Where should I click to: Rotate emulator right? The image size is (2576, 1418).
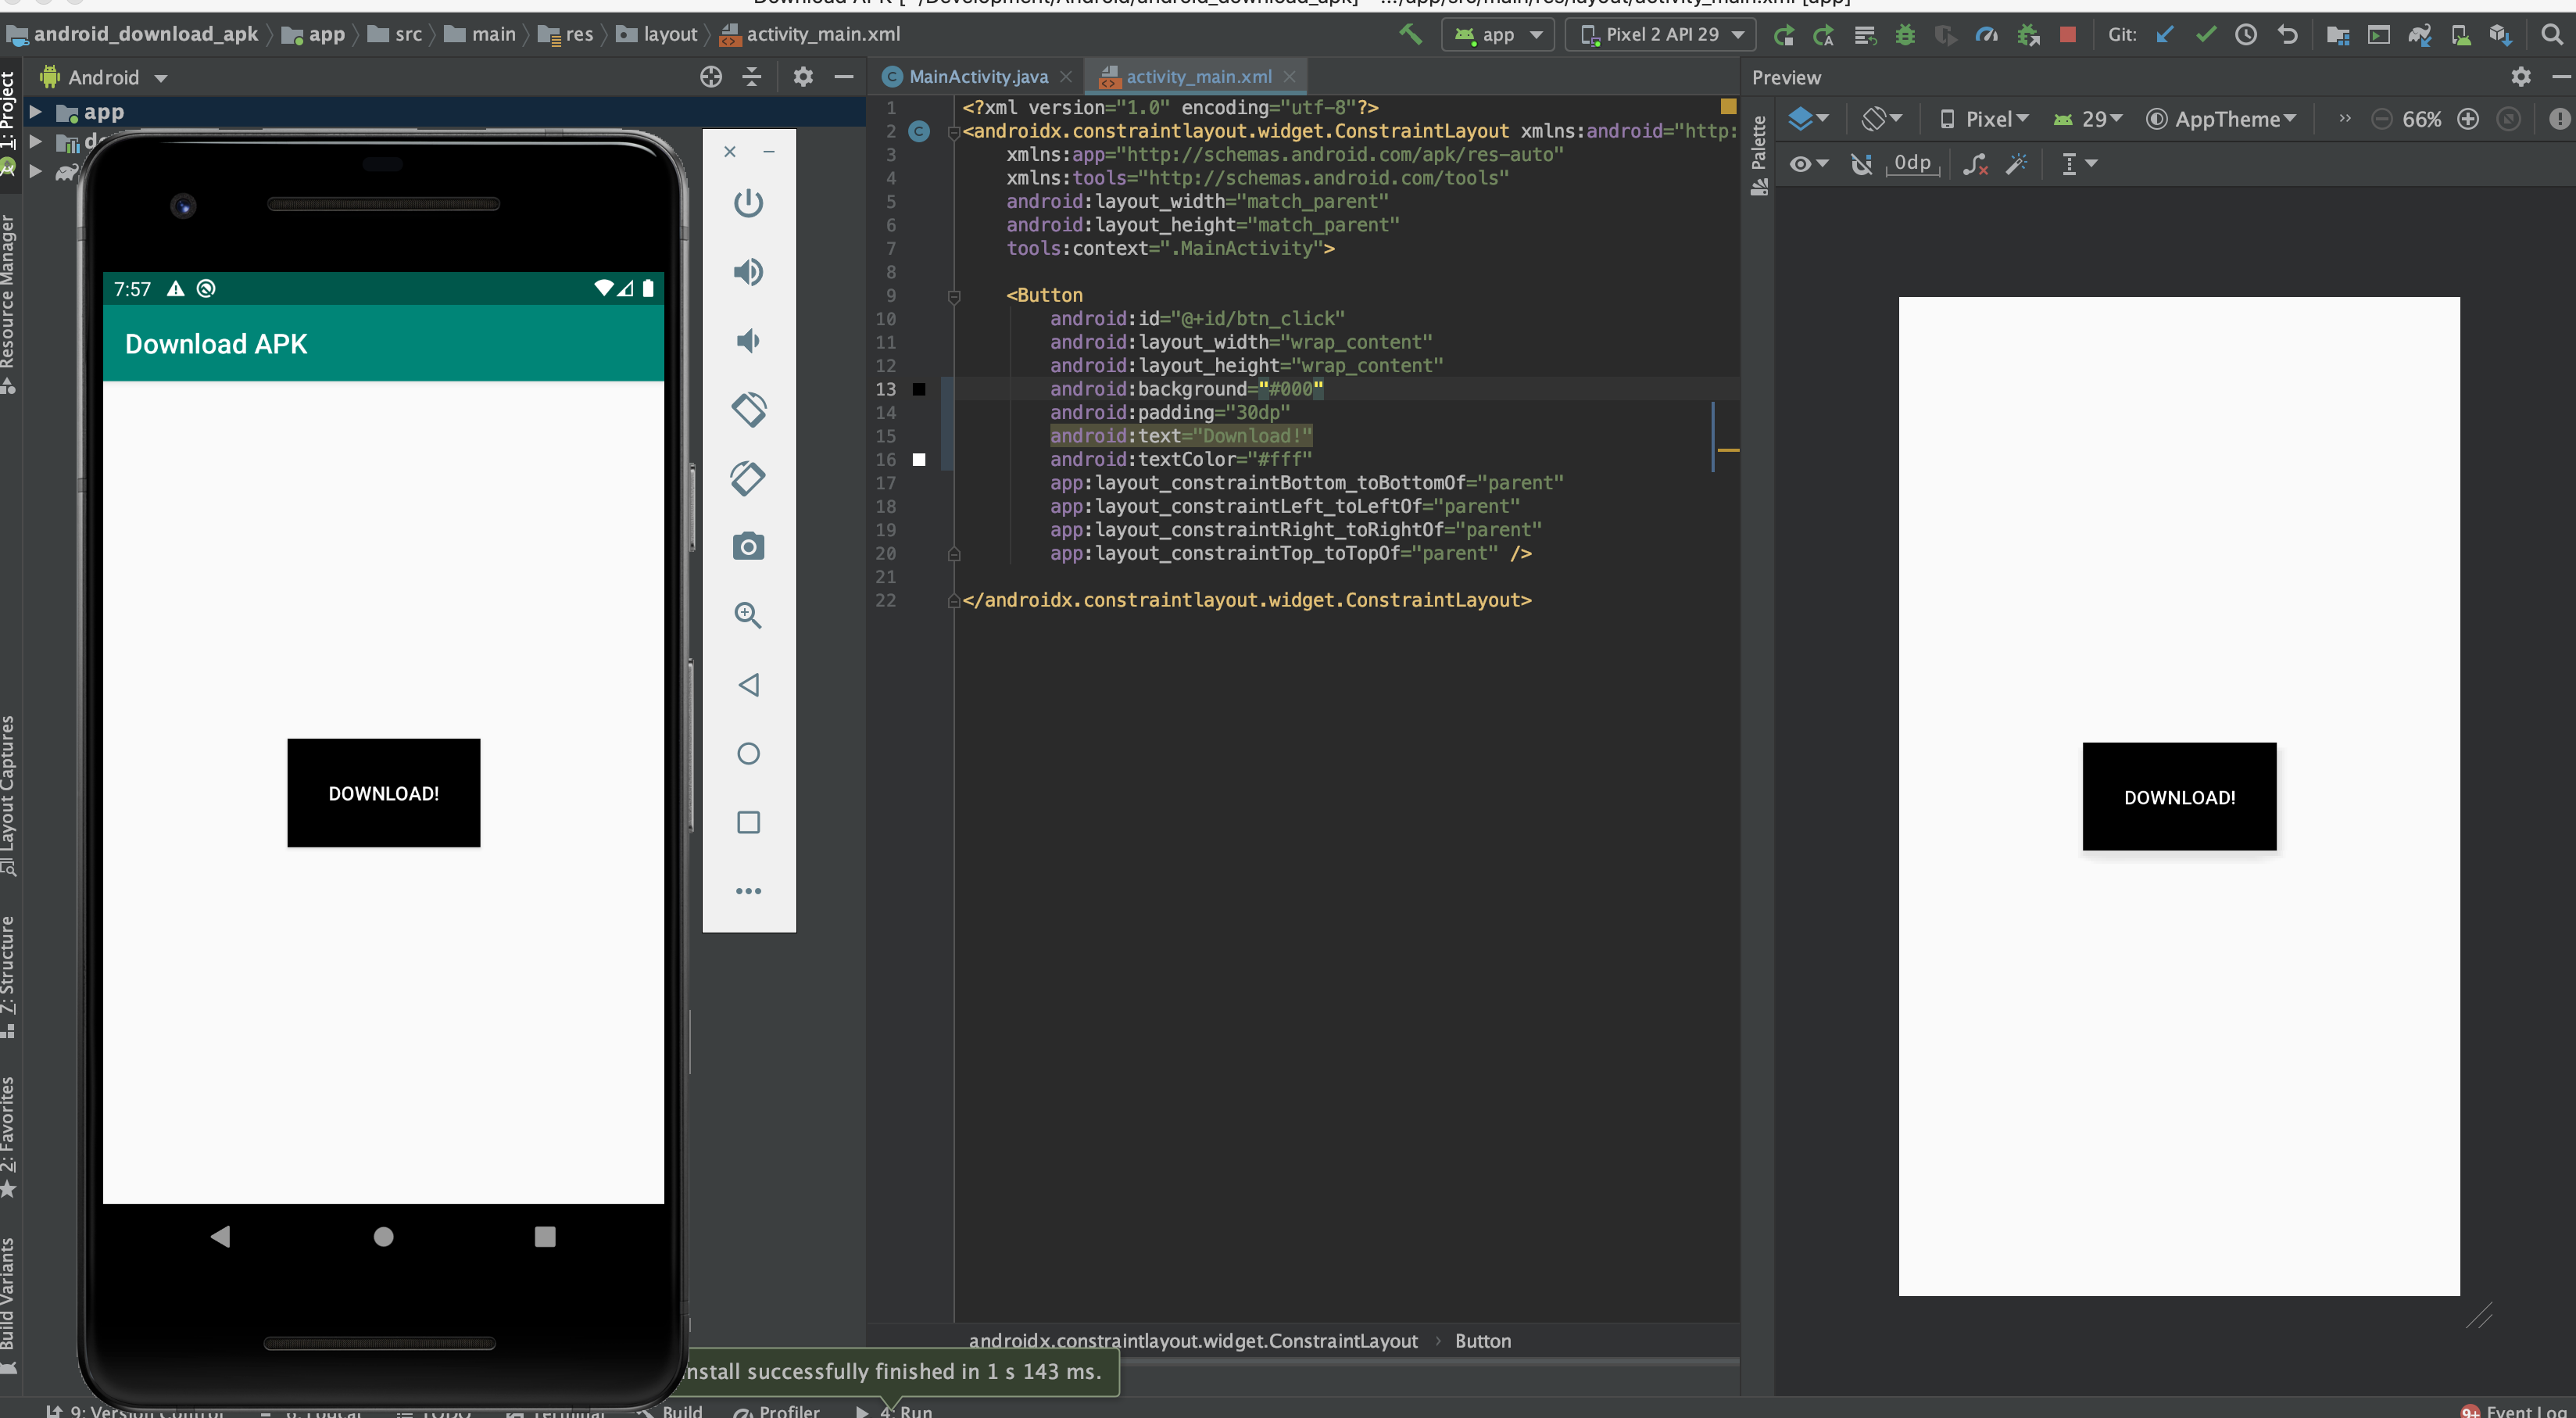coord(748,478)
